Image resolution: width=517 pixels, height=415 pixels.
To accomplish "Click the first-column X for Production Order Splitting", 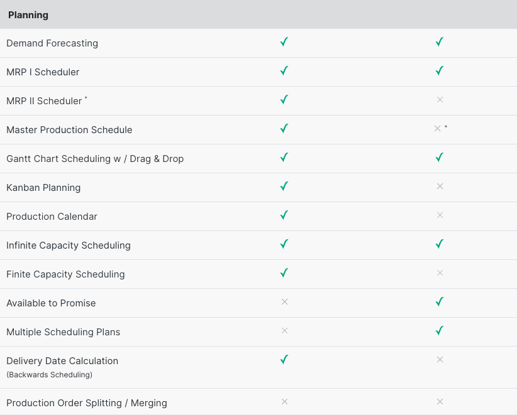I will coord(284,402).
